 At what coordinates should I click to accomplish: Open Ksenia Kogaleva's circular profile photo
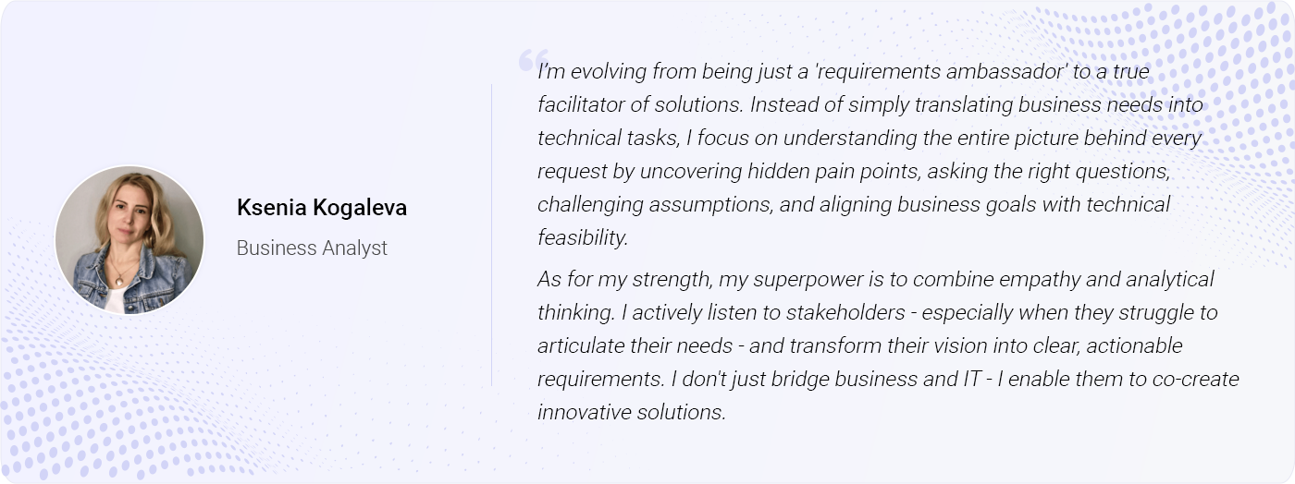129,240
